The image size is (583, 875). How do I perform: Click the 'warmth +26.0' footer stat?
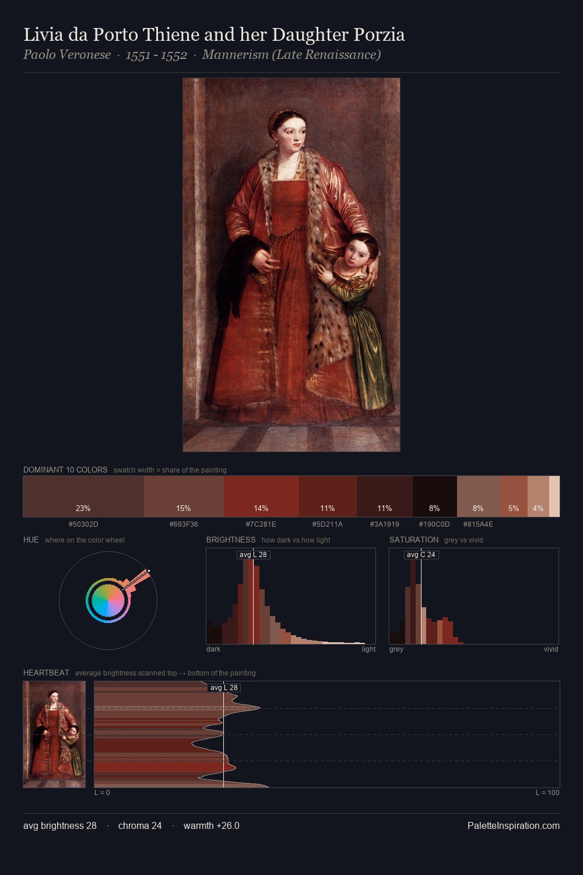tap(212, 825)
